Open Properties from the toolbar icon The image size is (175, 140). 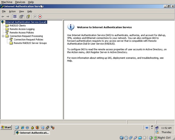click(x=21, y=17)
